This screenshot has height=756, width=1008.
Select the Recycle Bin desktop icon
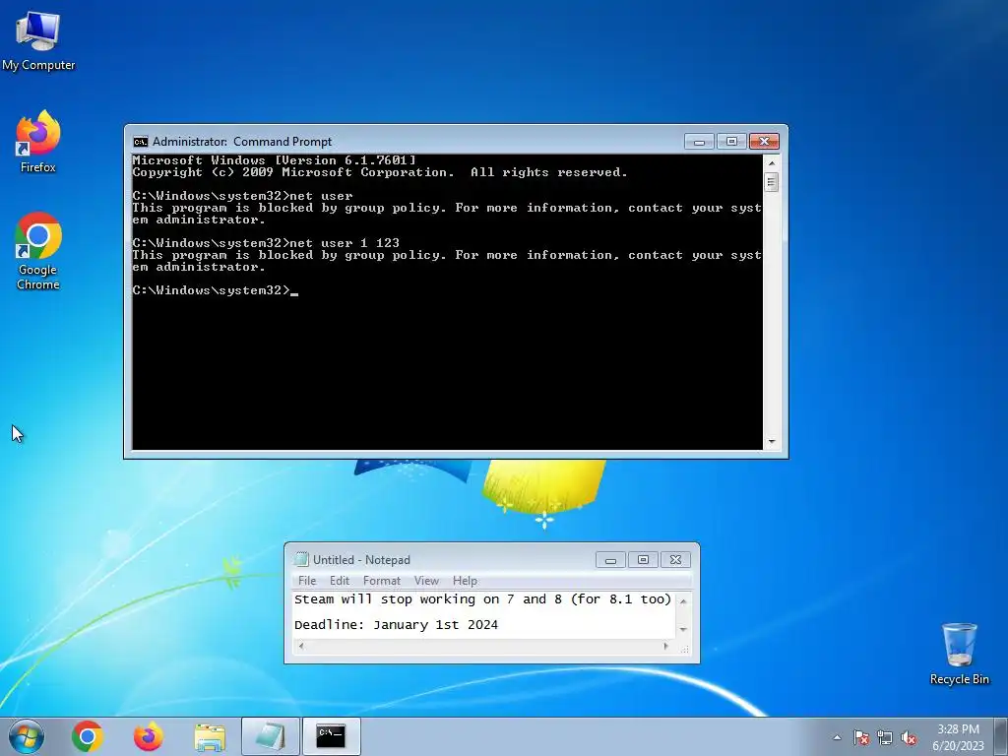coord(959,654)
